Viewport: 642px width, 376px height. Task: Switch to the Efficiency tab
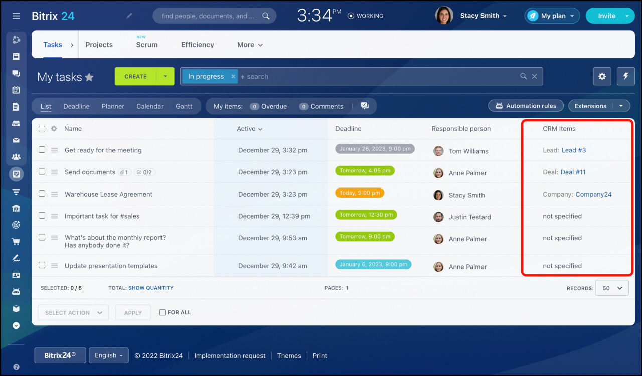[x=198, y=45]
